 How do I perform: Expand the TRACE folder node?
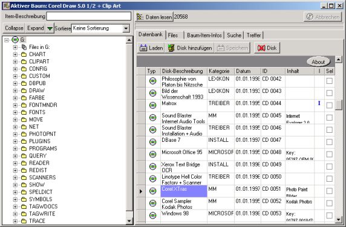pyautogui.click(x=15, y=221)
